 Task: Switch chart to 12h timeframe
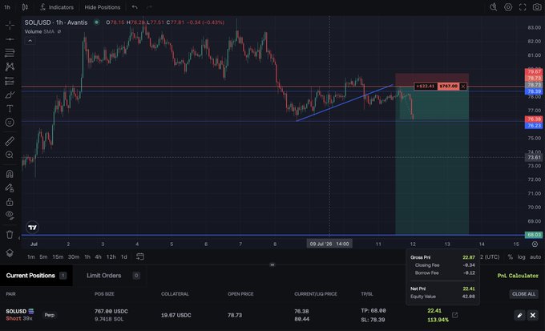pos(111,257)
